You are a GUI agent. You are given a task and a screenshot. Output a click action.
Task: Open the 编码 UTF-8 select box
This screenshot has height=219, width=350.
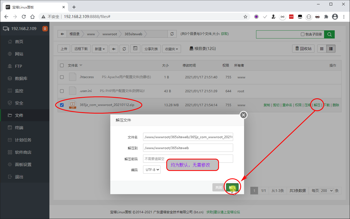152,170
